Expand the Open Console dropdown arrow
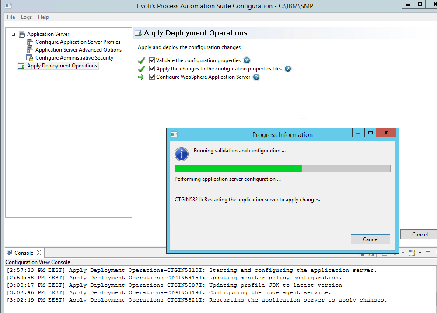The width and height of the screenshot is (437, 313). [x=420, y=253]
